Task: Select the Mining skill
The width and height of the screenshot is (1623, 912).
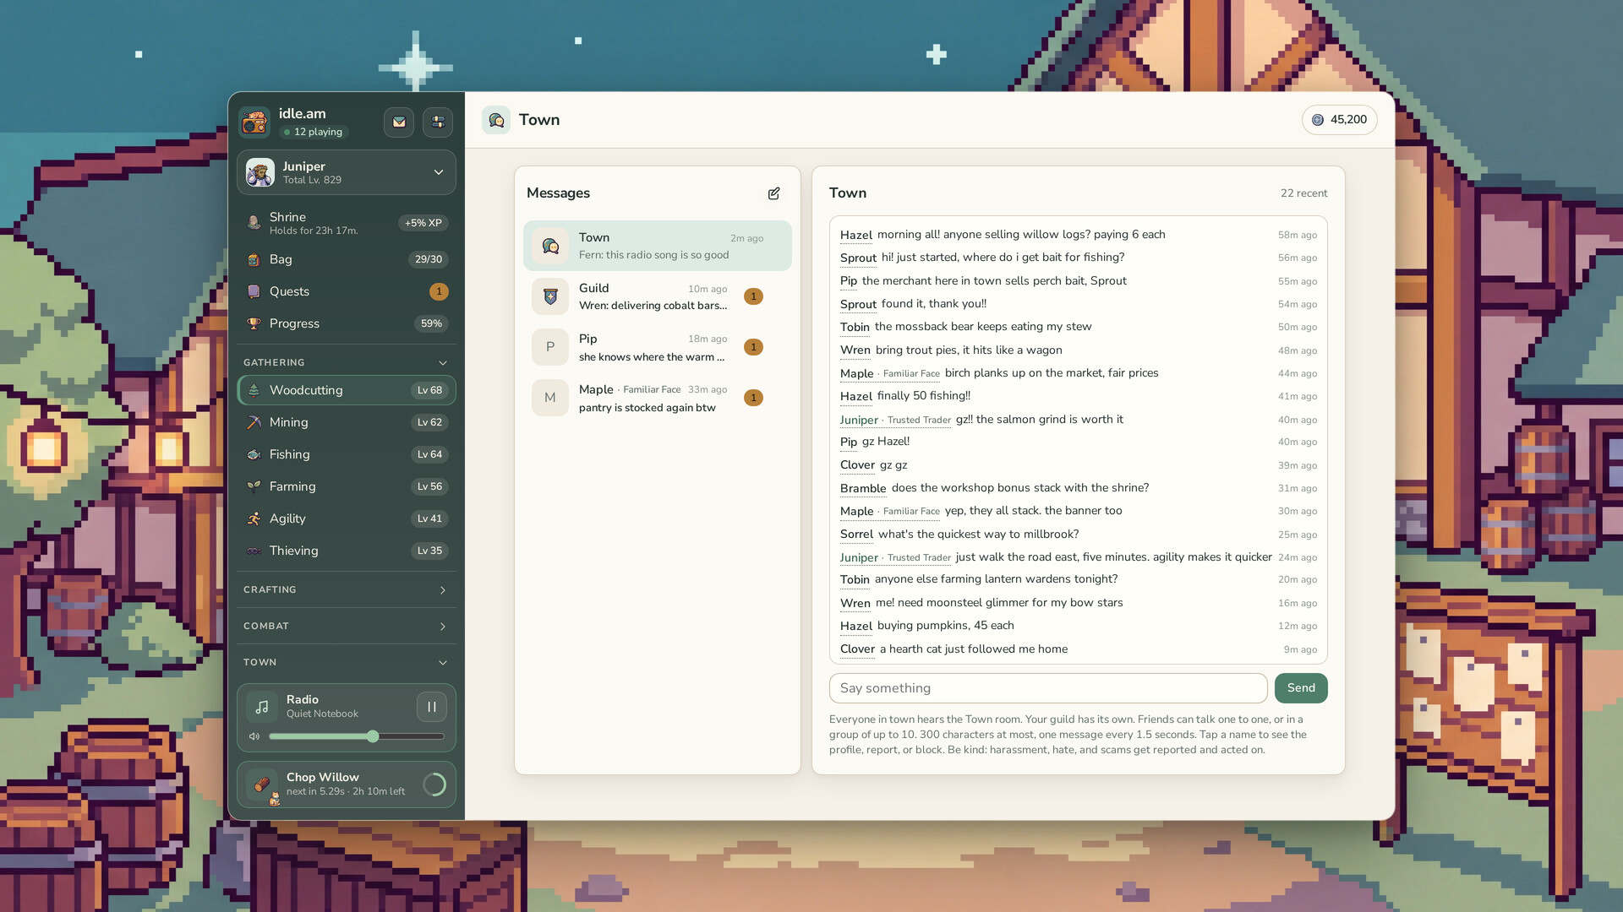Action: tap(347, 422)
